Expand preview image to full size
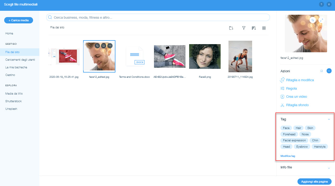 pyautogui.click(x=322, y=20)
